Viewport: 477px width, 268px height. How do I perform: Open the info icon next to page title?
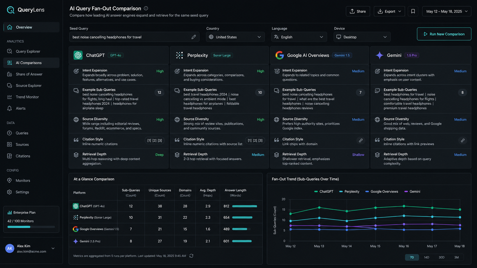tap(146, 9)
